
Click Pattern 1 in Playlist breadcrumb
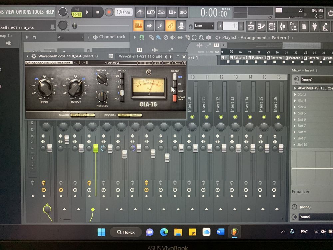pos(280,38)
